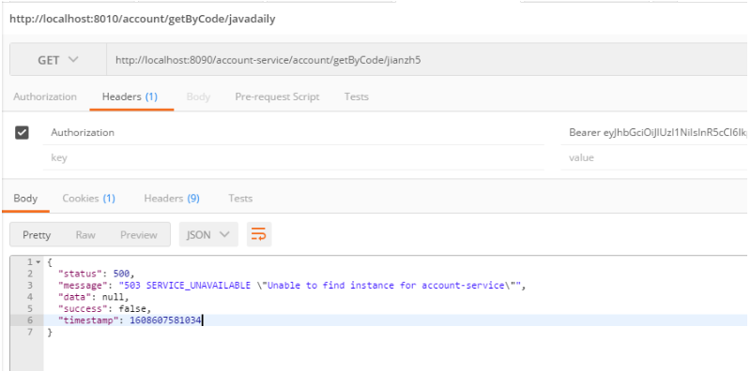This screenshot has width=751, height=371.
Task: Select the Pretty view button
Action: [37, 235]
